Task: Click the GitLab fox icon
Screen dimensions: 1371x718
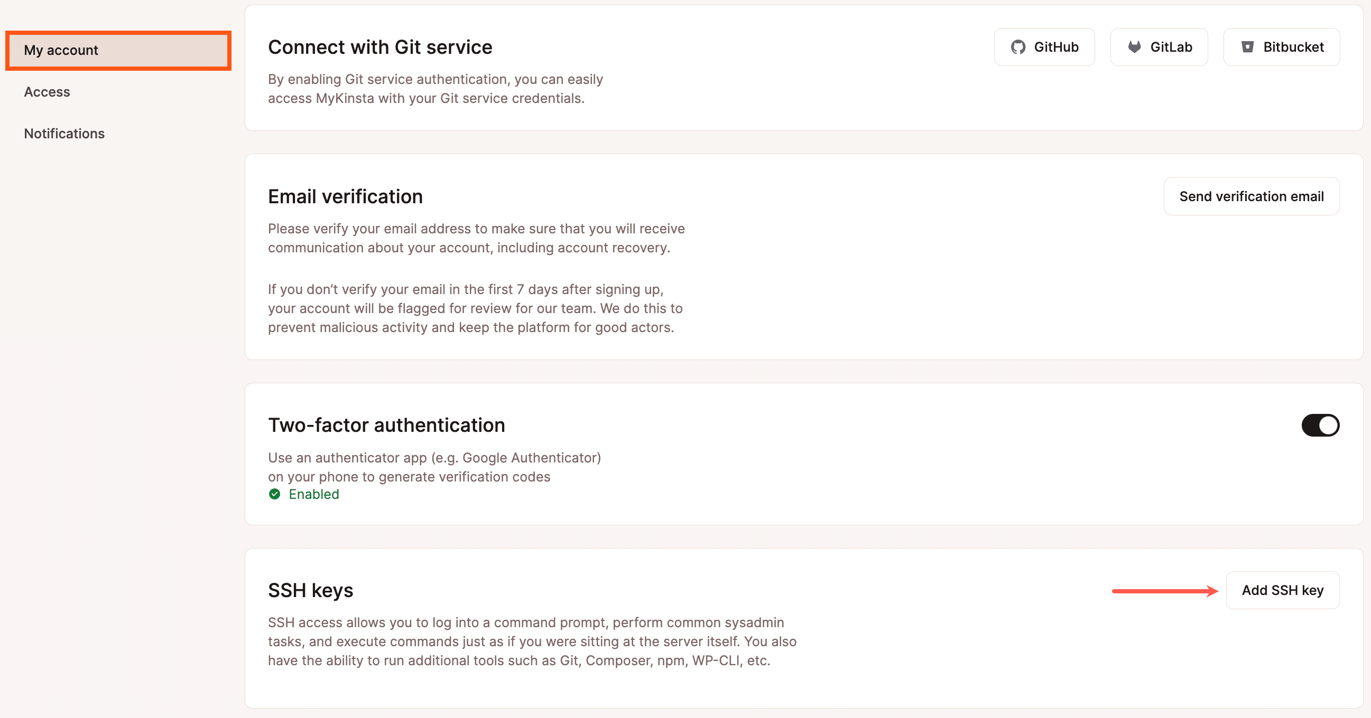Action: point(1135,47)
